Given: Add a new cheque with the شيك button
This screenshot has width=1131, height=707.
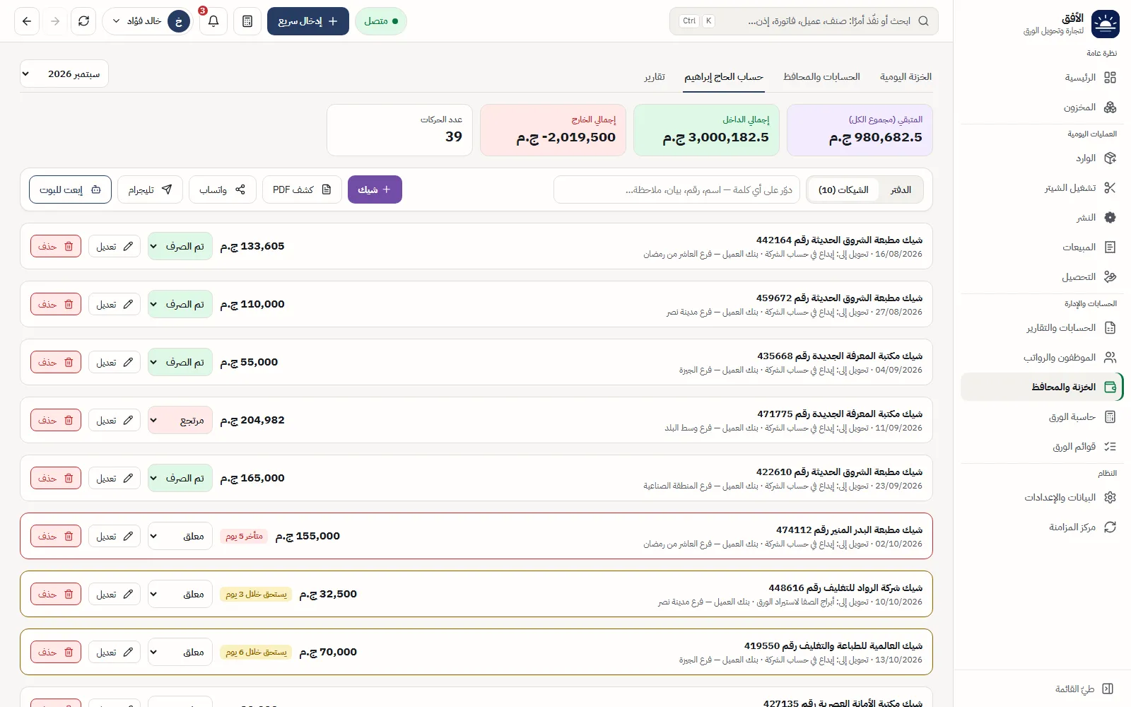Looking at the screenshot, I should (375, 189).
